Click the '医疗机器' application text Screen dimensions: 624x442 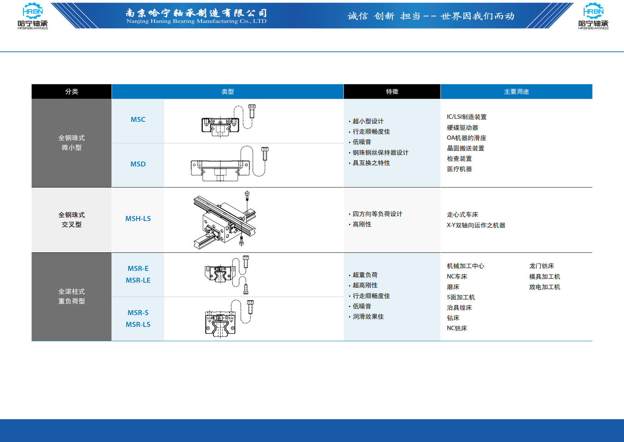click(459, 169)
